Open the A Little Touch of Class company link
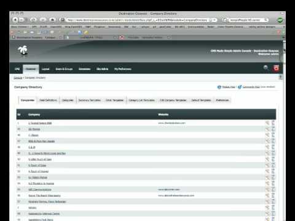This screenshot has height=221, width=295. 40,160
